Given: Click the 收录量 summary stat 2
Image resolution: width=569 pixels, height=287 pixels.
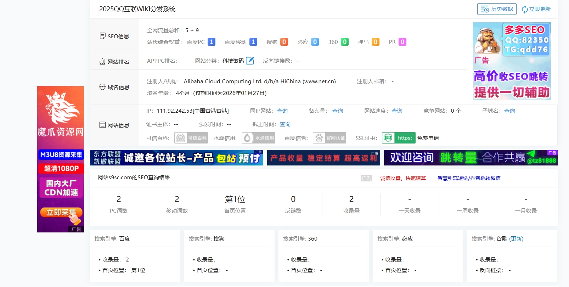Looking at the screenshot, I should [x=351, y=199].
